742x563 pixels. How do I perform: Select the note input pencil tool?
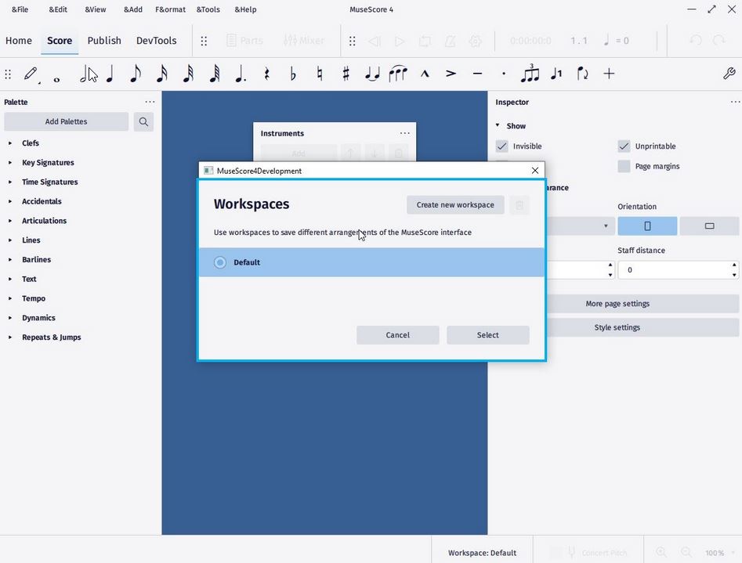click(x=31, y=74)
